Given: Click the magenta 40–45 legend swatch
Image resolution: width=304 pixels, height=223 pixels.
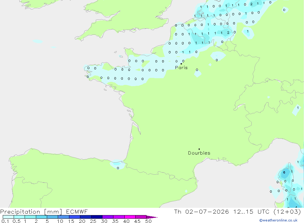Looking at the screenshot, I should (130, 217).
